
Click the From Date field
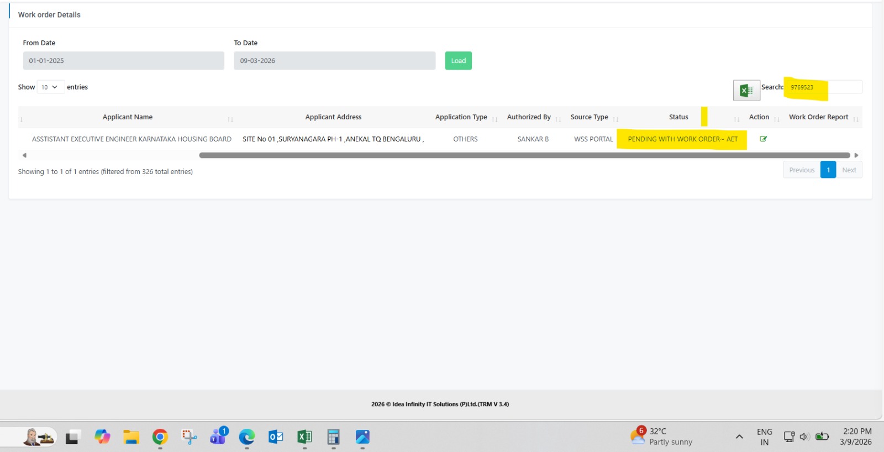point(124,61)
